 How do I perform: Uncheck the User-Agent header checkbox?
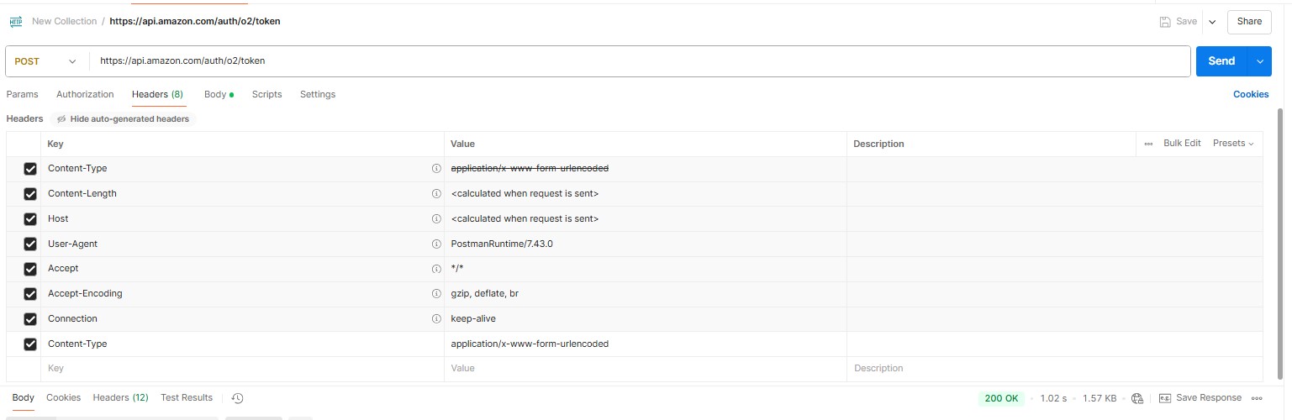30,244
